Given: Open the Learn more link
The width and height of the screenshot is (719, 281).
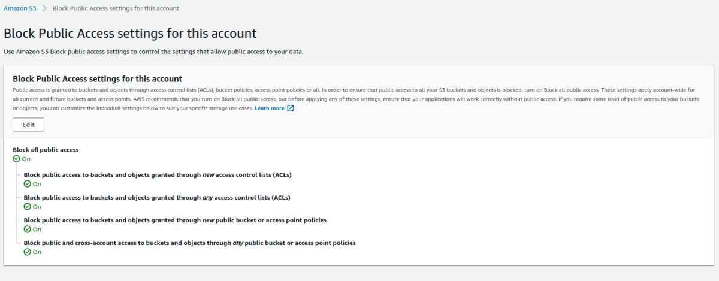Looking at the screenshot, I should [x=269, y=108].
